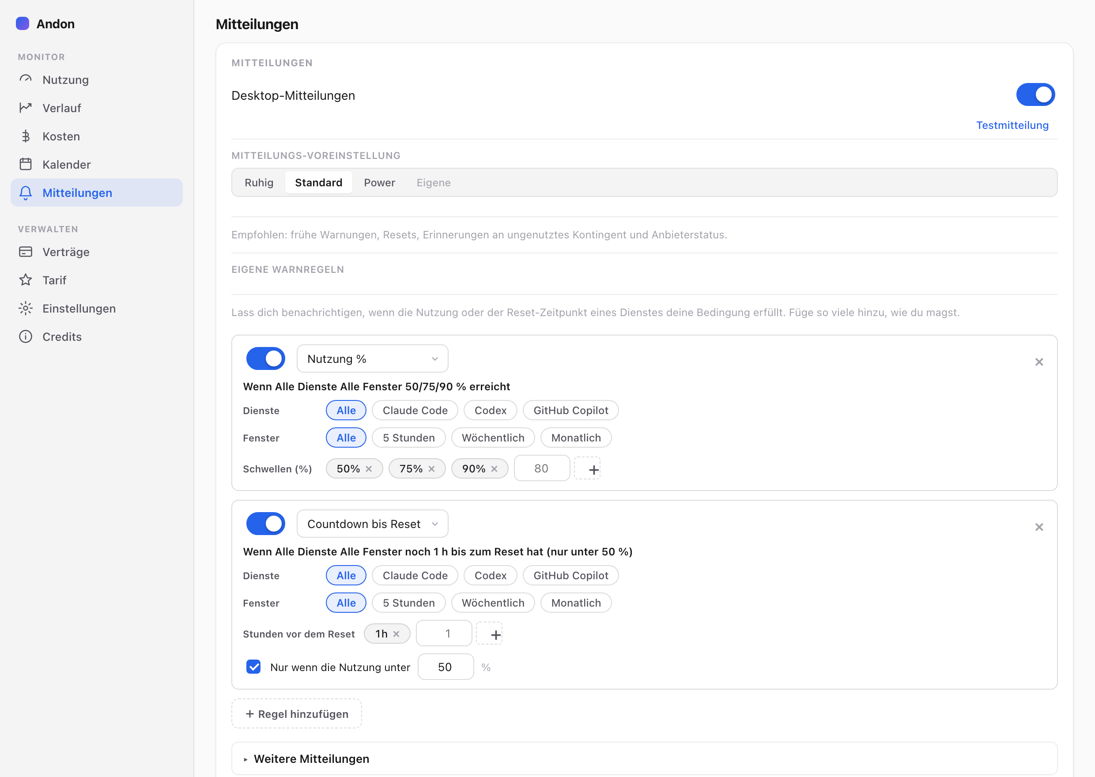Image resolution: width=1095 pixels, height=777 pixels.
Task: Remove the 50% threshold chip
Action: point(369,469)
